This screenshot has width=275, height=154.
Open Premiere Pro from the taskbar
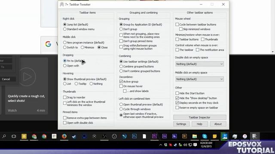pos(155,136)
